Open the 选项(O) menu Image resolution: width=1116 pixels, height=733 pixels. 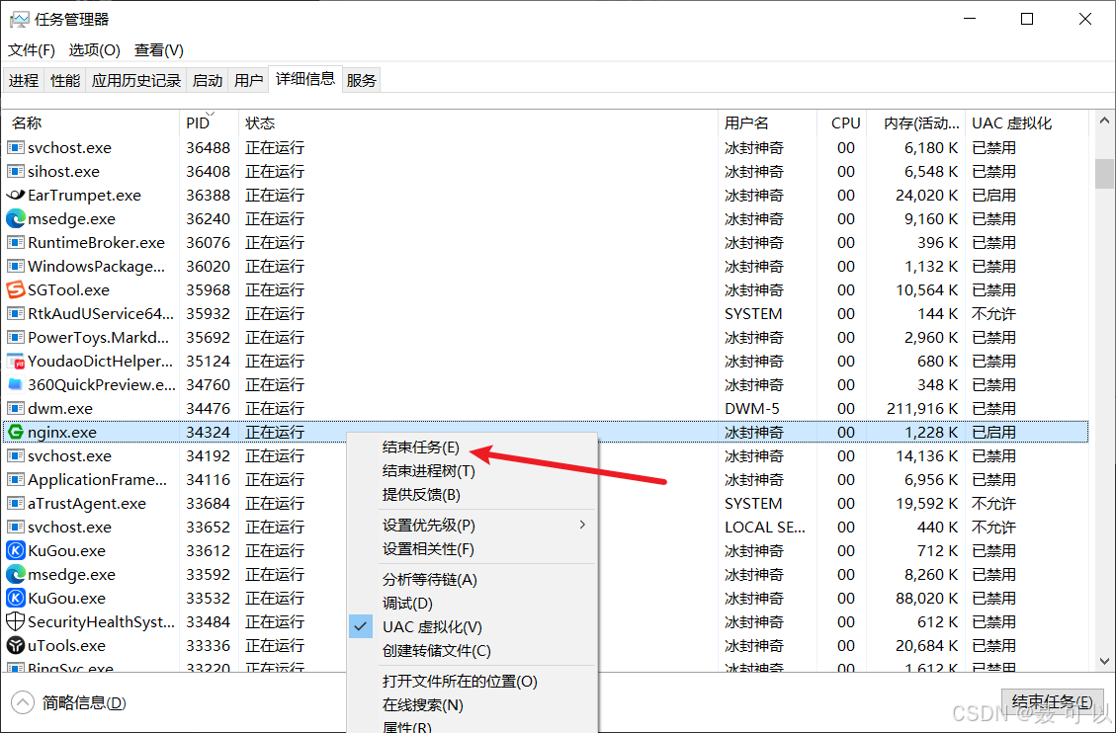pyautogui.click(x=95, y=49)
